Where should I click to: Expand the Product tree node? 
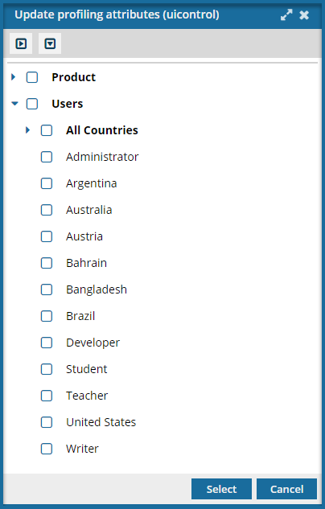click(14, 77)
